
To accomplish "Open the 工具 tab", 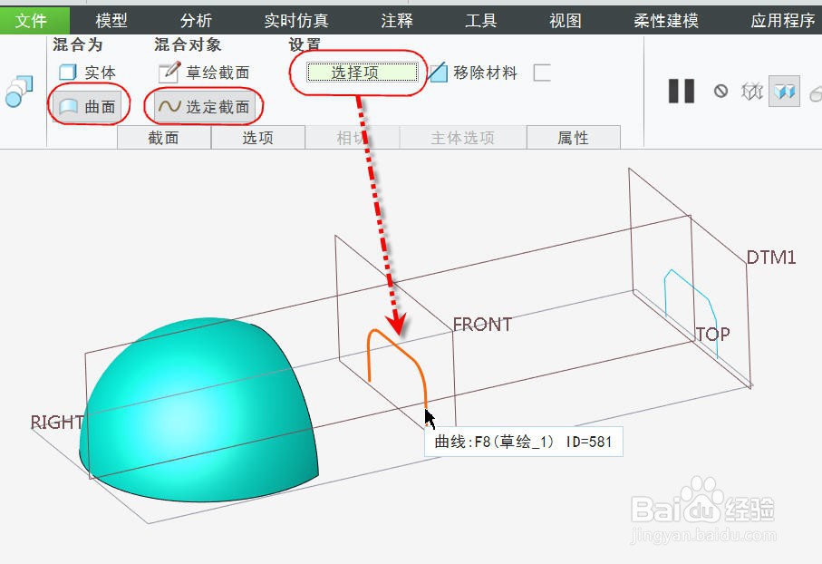I will (x=480, y=21).
